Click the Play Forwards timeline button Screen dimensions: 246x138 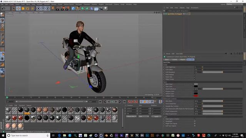click(x=112, y=102)
